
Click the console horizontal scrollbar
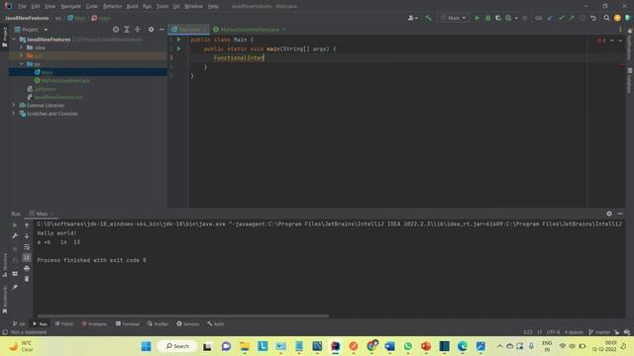[x=183, y=316]
